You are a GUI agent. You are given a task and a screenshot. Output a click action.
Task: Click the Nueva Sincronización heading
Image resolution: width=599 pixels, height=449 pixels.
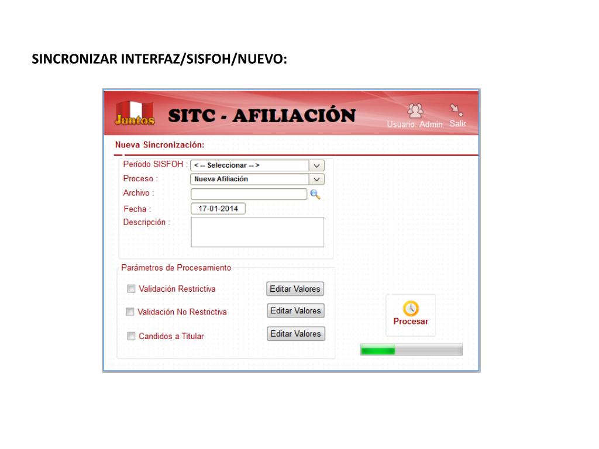160,145
